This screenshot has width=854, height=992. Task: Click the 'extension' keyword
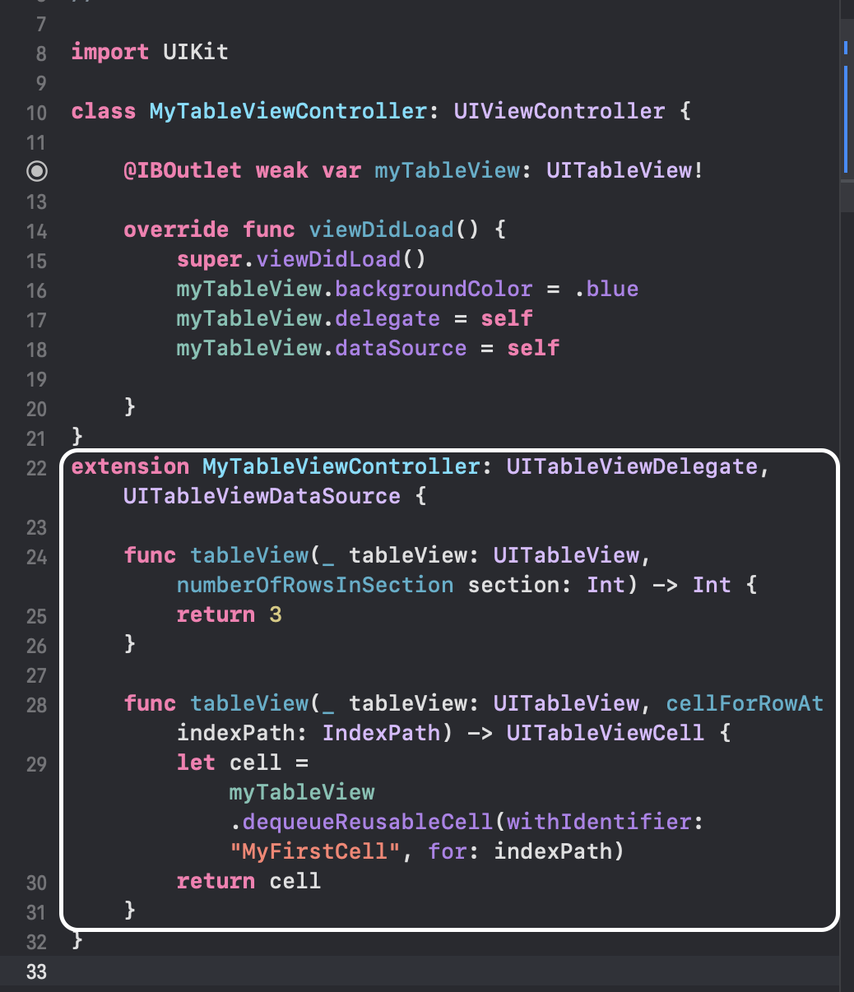point(130,466)
